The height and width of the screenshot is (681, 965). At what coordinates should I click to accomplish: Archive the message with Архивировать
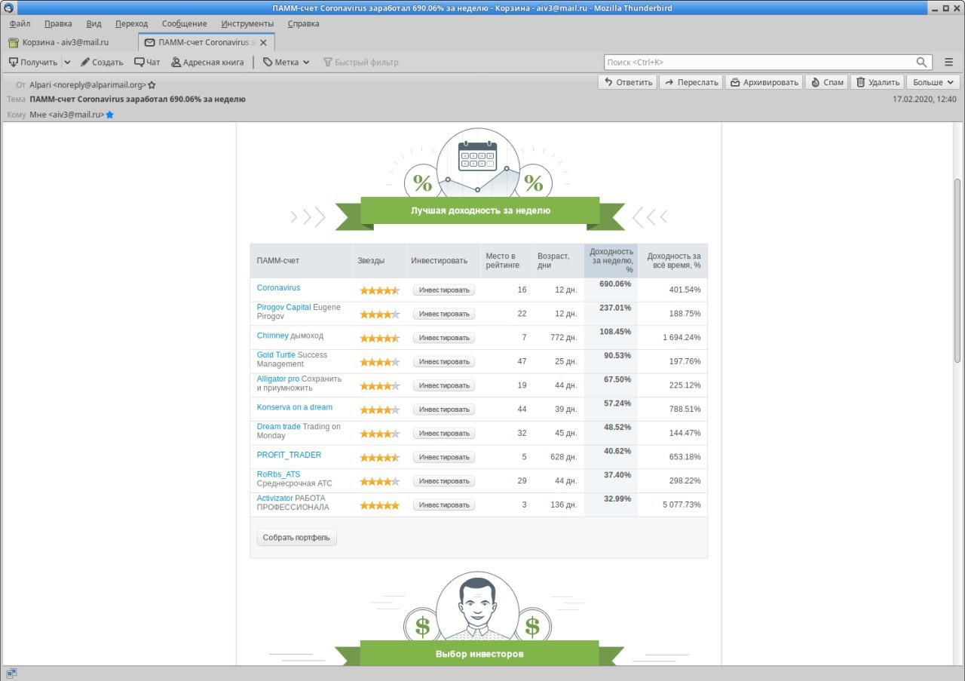click(x=764, y=82)
